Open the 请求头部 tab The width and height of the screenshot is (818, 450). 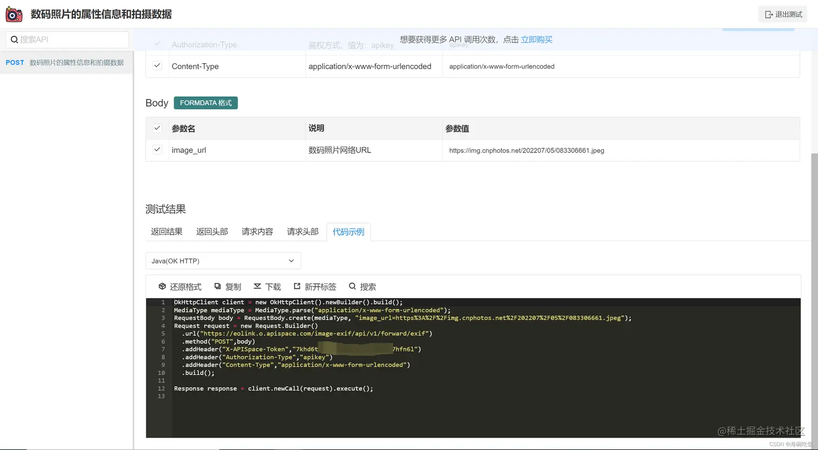(x=303, y=231)
